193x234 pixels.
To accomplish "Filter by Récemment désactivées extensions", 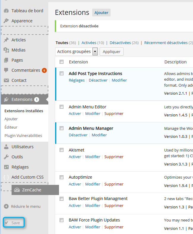I will [166, 43].
